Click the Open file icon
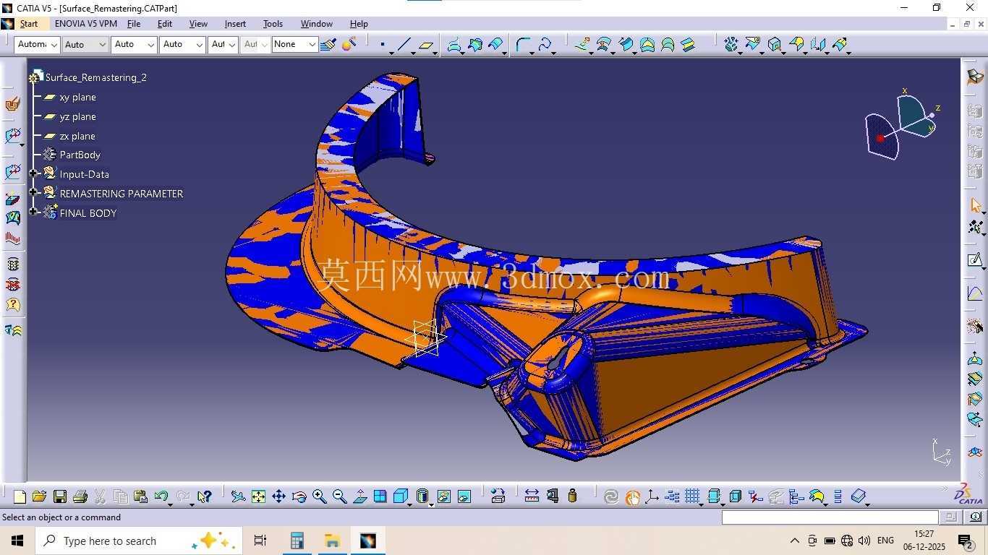 click(x=39, y=496)
